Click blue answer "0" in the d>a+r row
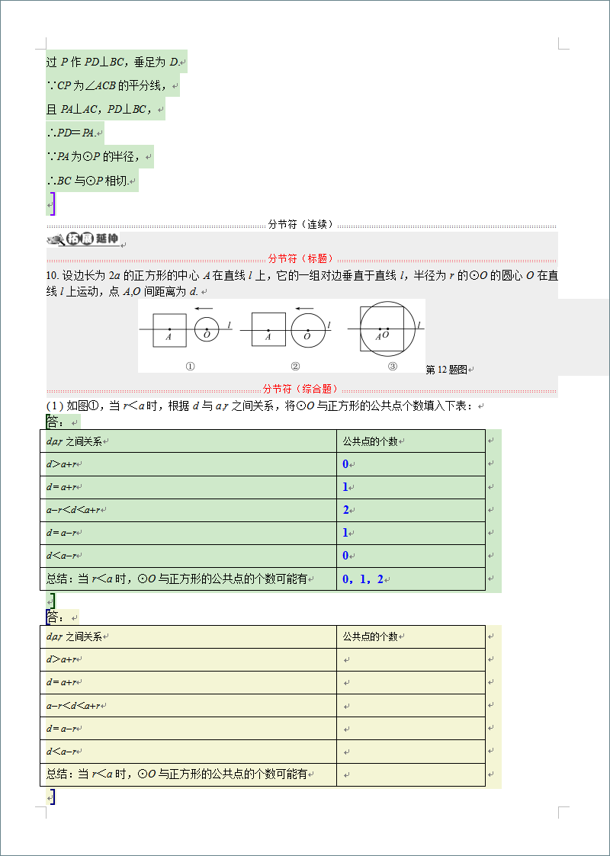Image resolution: width=610 pixels, height=856 pixels. [345, 464]
